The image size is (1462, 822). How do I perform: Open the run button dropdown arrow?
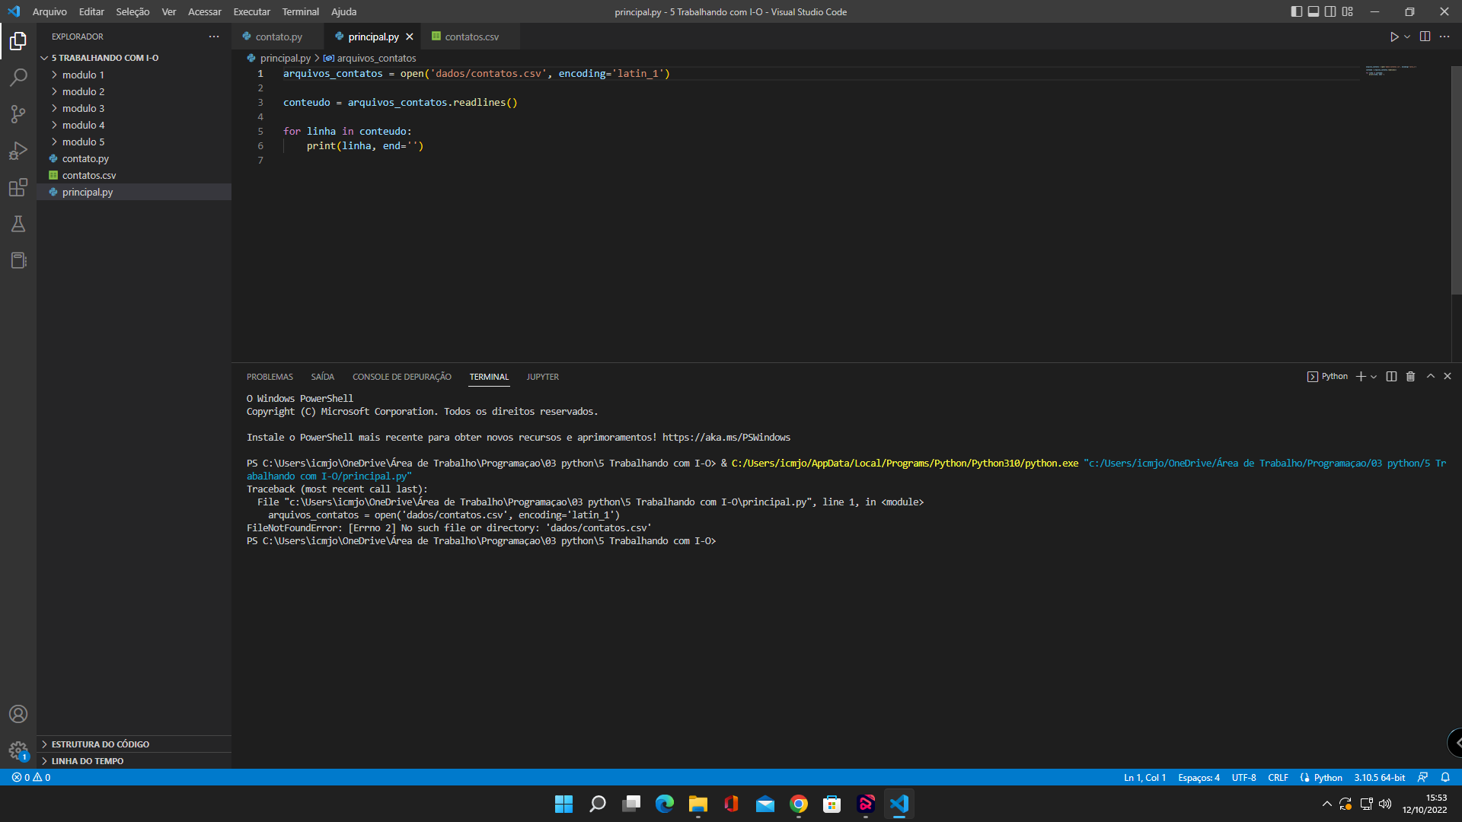1407,37
